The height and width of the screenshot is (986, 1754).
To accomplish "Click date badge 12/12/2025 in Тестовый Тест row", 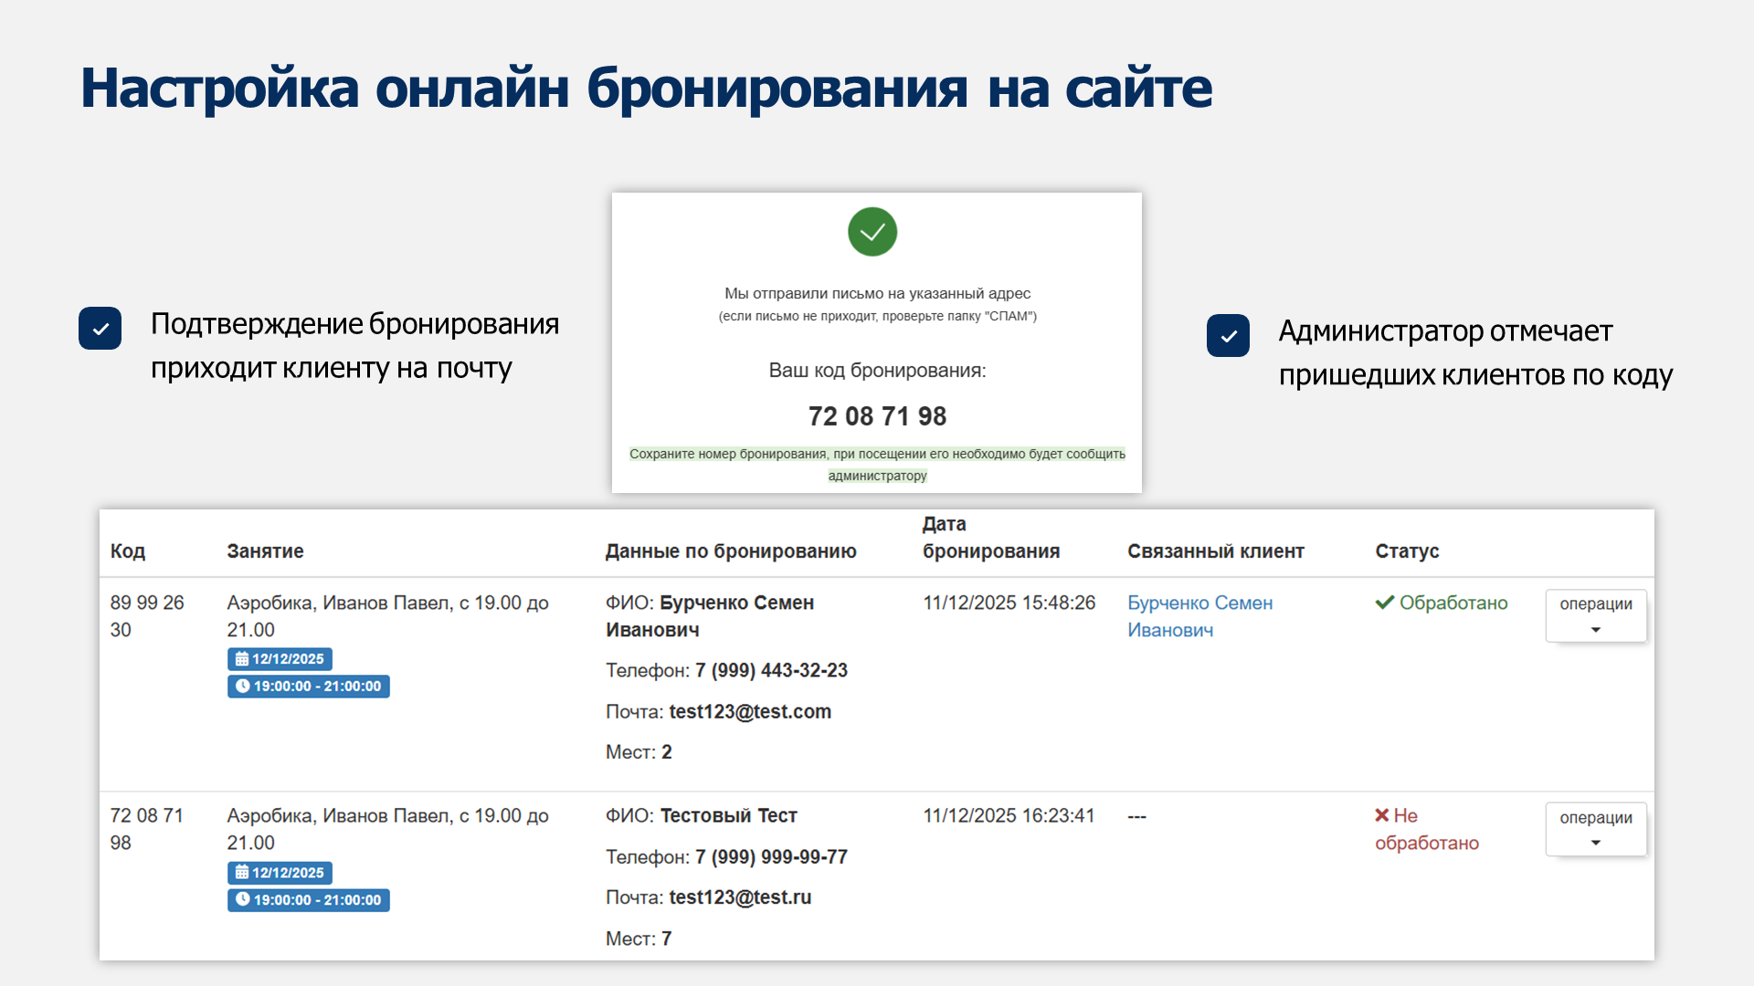I will pyautogui.click(x=280, y=873).
